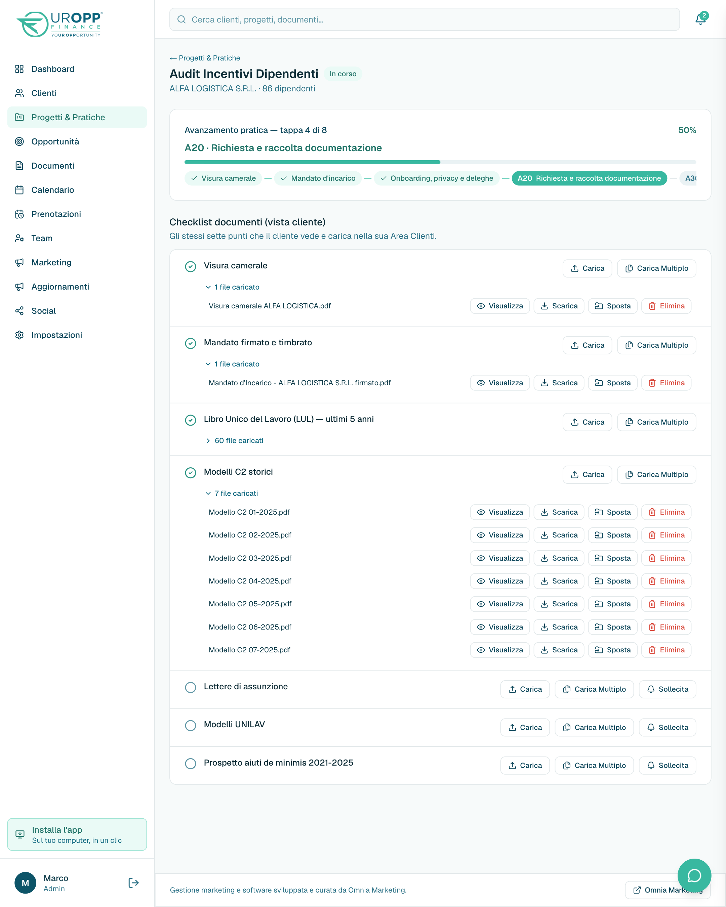This screenshot has width=726, height=907.
Task: Elimina the Modello C2 03-2025.pdf file
Action: tap(666, 558)
